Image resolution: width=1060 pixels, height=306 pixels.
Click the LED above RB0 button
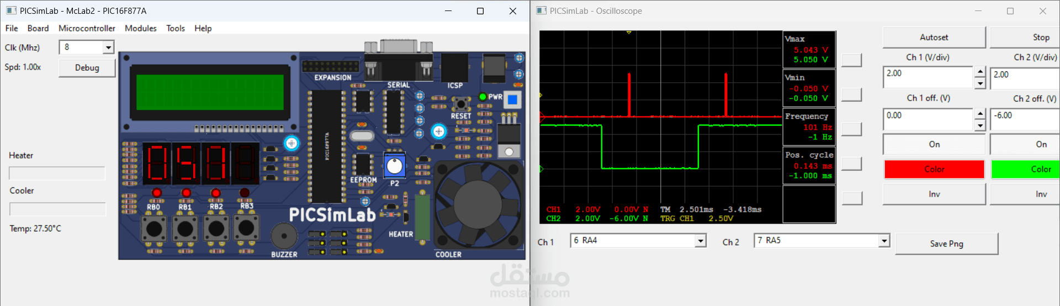tap(157, 193)
